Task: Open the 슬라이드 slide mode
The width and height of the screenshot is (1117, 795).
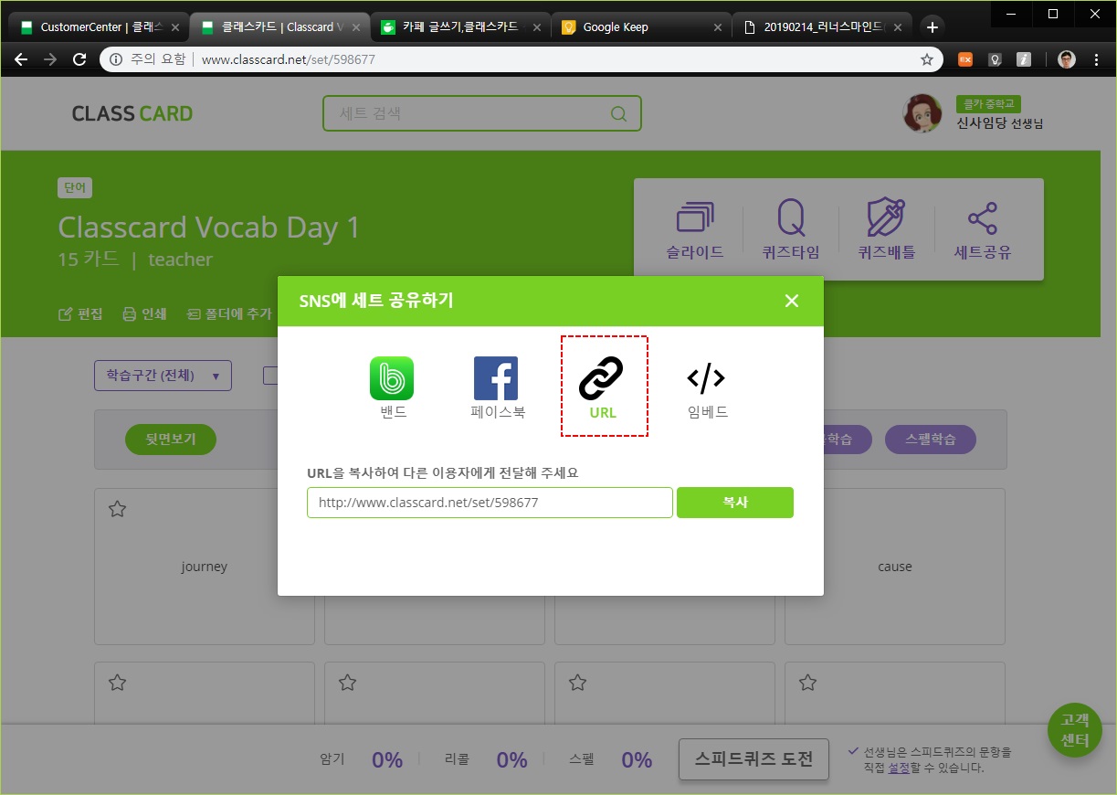Action: (x=695, y=230)
